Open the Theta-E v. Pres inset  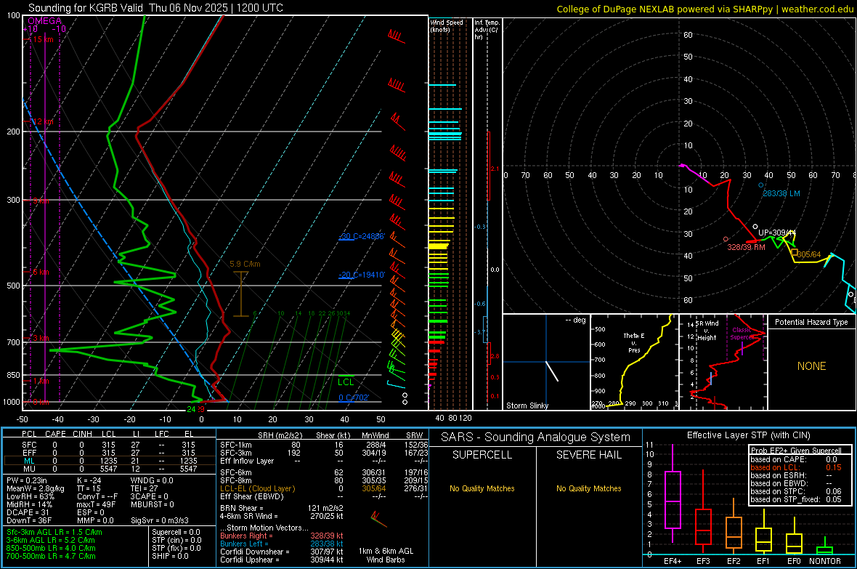point(634,362)
